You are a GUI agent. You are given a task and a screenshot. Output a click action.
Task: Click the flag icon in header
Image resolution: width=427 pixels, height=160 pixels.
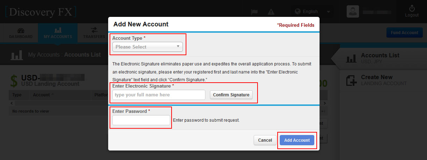pyautogui.click(x=254, y=12)
